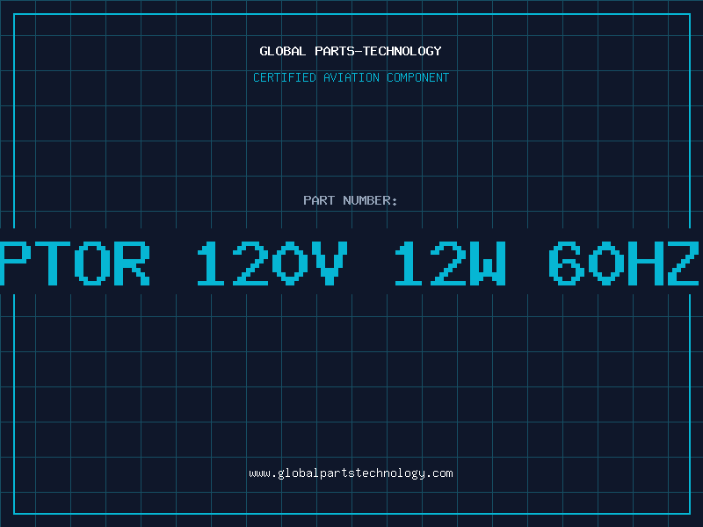
Task: Open the www.globalpartstechnology.com link
Action: (351, 473)
